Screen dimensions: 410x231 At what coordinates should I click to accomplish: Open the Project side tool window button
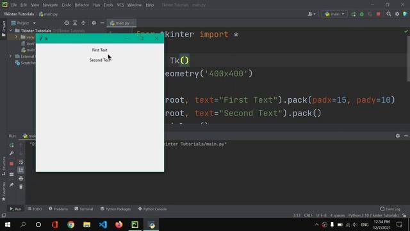tap(4, 29)
